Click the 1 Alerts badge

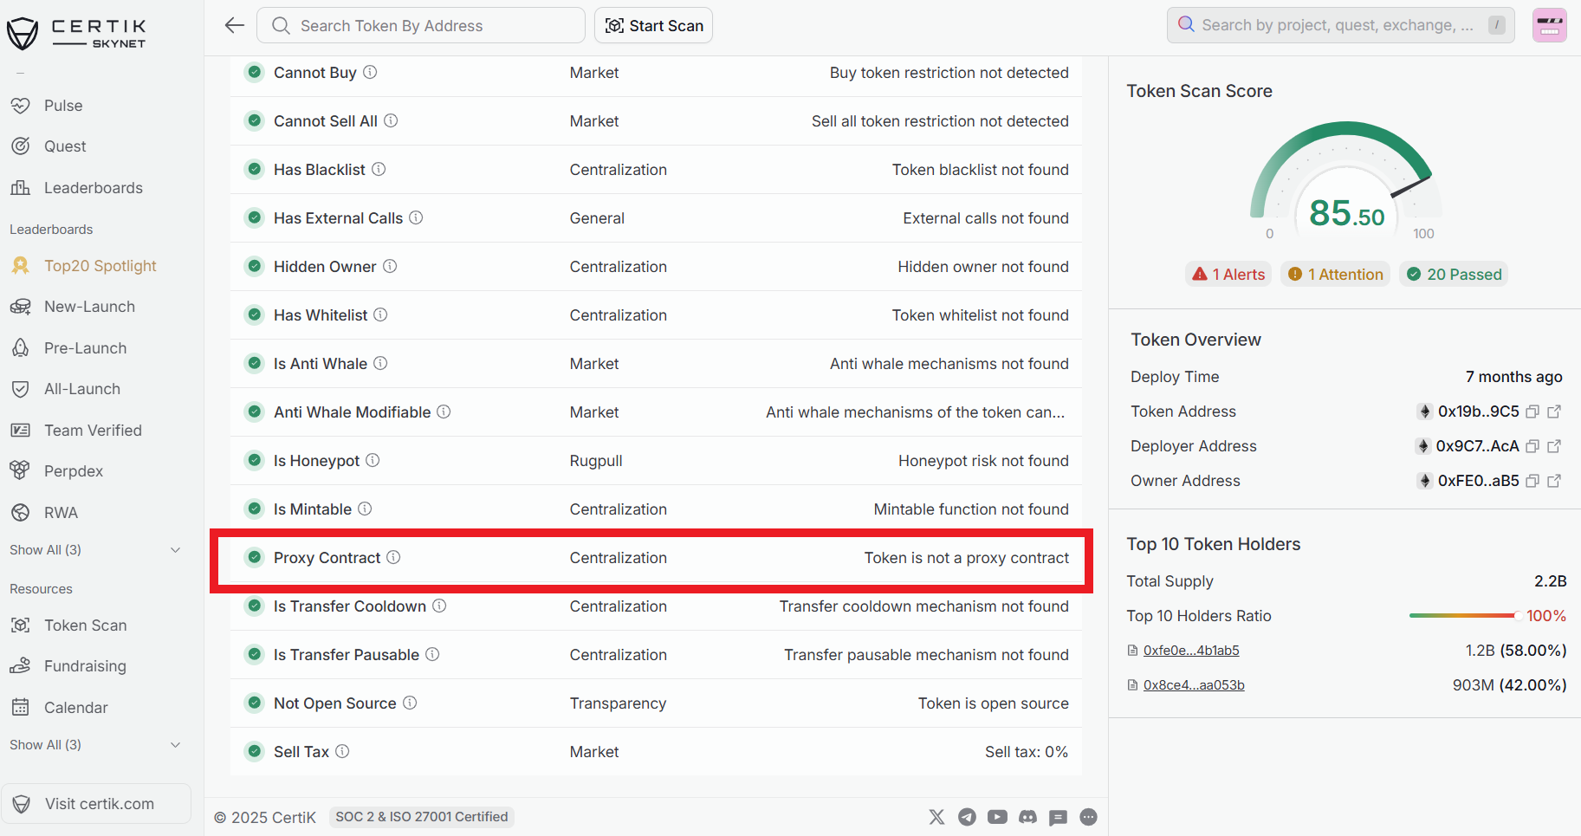click(x=1228, y=275)
